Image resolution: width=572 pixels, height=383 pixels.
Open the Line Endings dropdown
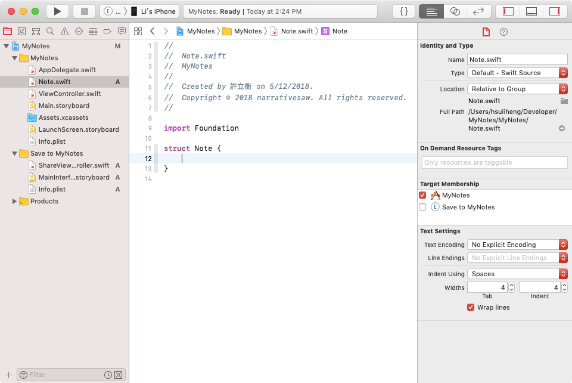(x=517, y=258)
